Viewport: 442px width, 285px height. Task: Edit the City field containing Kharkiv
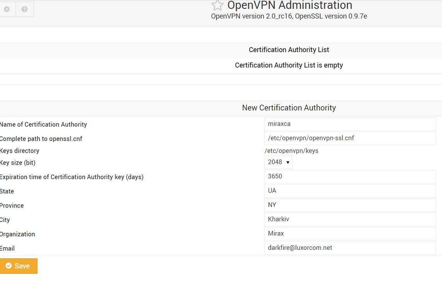[x=350, y=219]
